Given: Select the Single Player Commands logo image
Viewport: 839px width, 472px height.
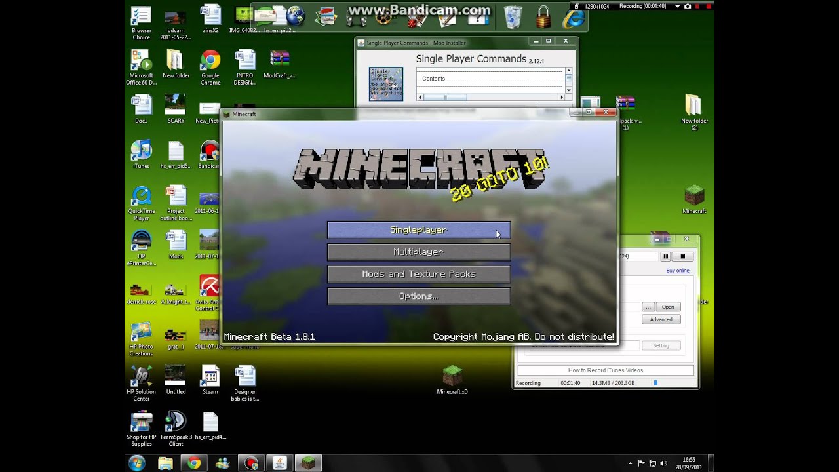Looking at the screenshot, I should click(x=386, y=83).
